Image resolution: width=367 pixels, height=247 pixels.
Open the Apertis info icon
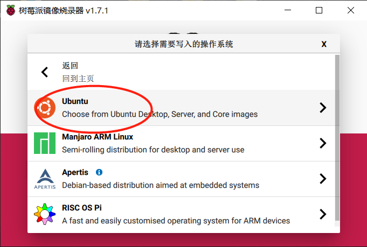click(99, 172)
